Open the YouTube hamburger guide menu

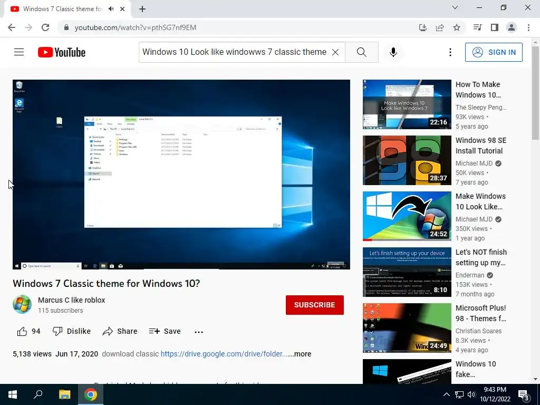(x=19, y=52)
